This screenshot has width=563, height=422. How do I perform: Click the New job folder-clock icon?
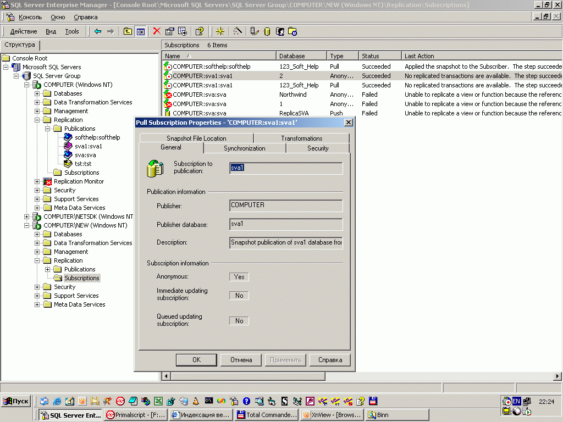pyautogui.click(x=292, y=31)
